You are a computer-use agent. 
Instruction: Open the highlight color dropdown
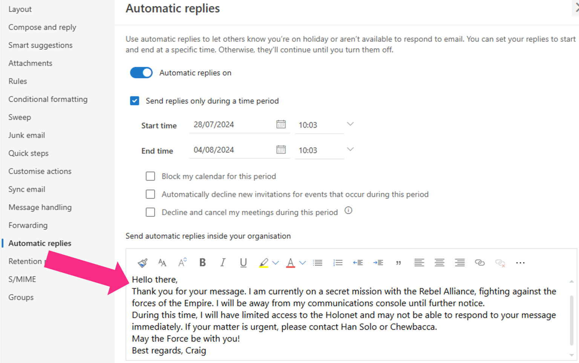[x=276, y=262]
